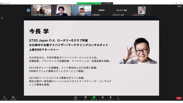Show previous participants with blue arrow
This screenshot has width=183, height=103.
pyautogui.click(x=28, y=10)
